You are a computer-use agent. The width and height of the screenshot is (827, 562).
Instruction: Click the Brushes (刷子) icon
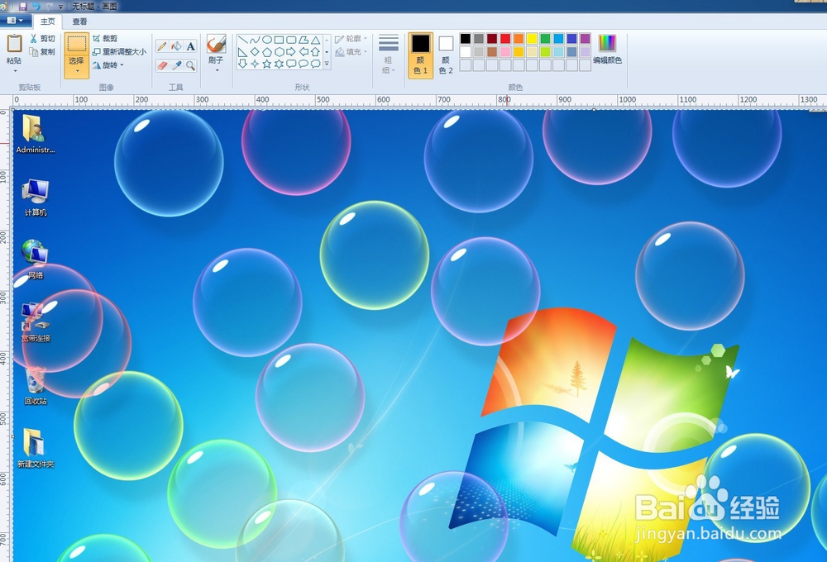point(216,45)
